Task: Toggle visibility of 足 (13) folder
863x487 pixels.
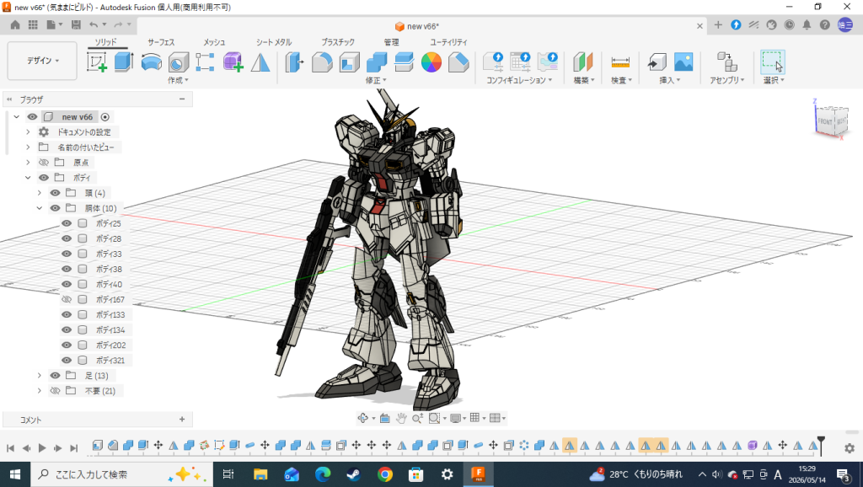Action: 55,375
